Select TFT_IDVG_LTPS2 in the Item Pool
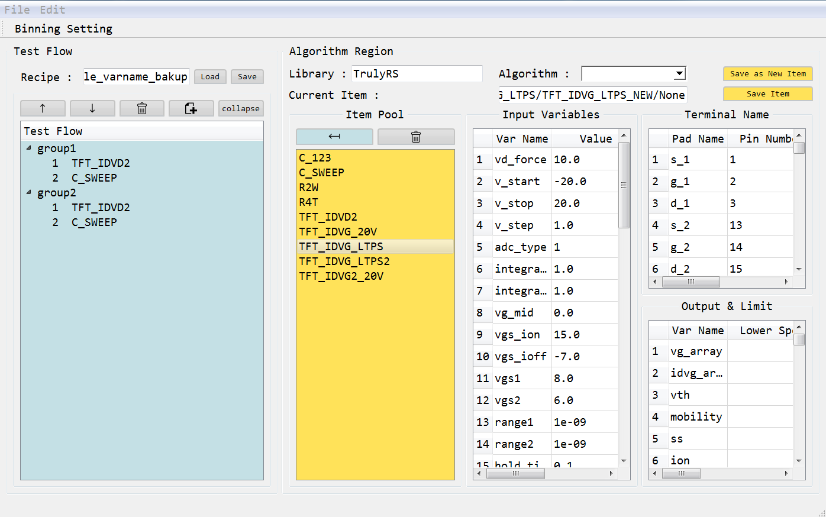Image resolution: width=826 pixels, height=517 pixels. pos(375,261)
